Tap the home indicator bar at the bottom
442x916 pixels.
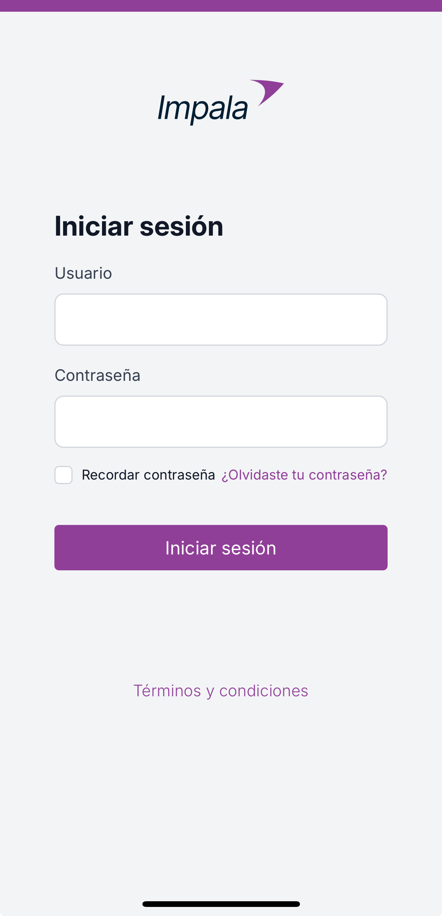[221, 904]
